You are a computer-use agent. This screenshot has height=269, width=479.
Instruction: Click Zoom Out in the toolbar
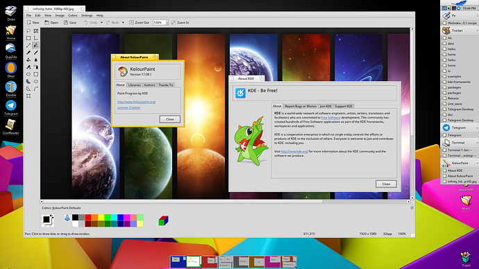tap(139, 23)
